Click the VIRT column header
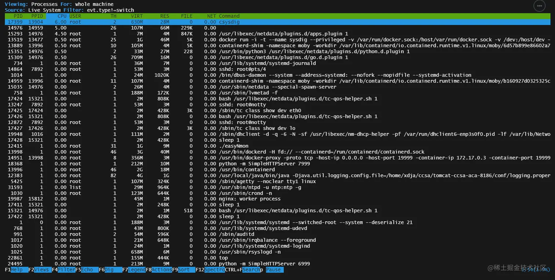This screenshot has width=555, height=280. tap(137, 16)
